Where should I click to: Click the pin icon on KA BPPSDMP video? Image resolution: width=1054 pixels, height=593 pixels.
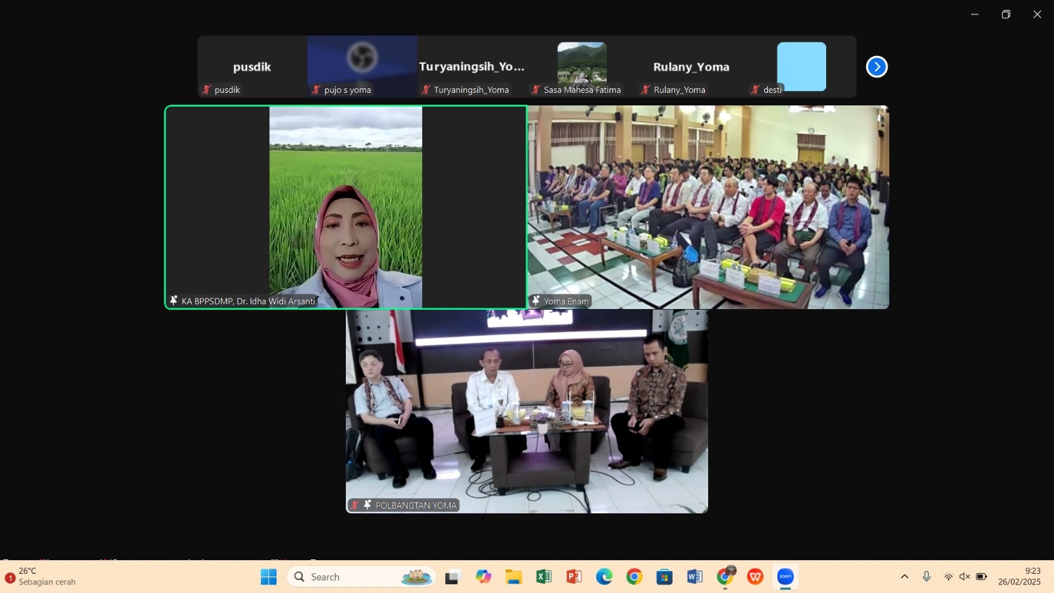[174, 301]
